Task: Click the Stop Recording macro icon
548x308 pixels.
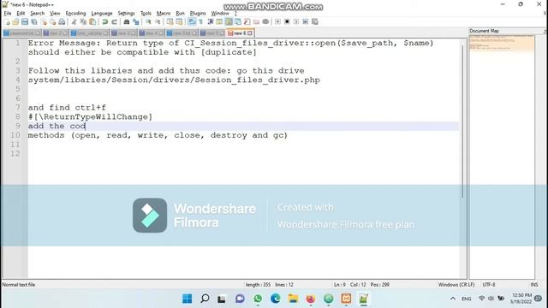Action: pos(287,22)
